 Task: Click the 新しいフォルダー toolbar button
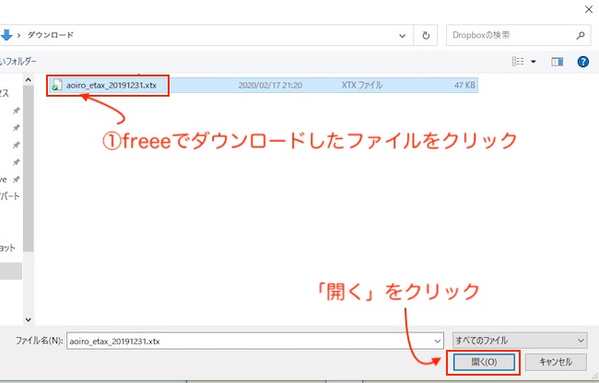[18, 62]
